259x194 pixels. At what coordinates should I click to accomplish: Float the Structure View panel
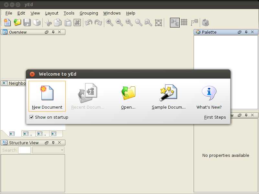pos(47,143)
